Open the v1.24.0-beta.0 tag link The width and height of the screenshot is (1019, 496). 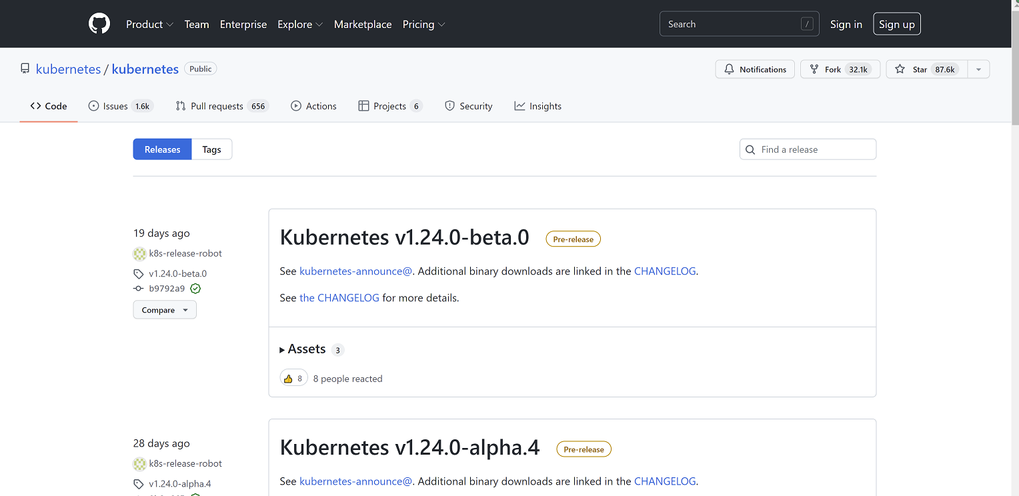(177, 273)
